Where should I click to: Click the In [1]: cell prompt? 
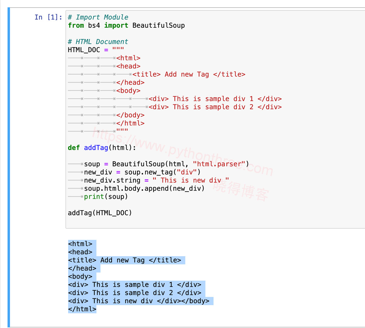tap(48, 17)
